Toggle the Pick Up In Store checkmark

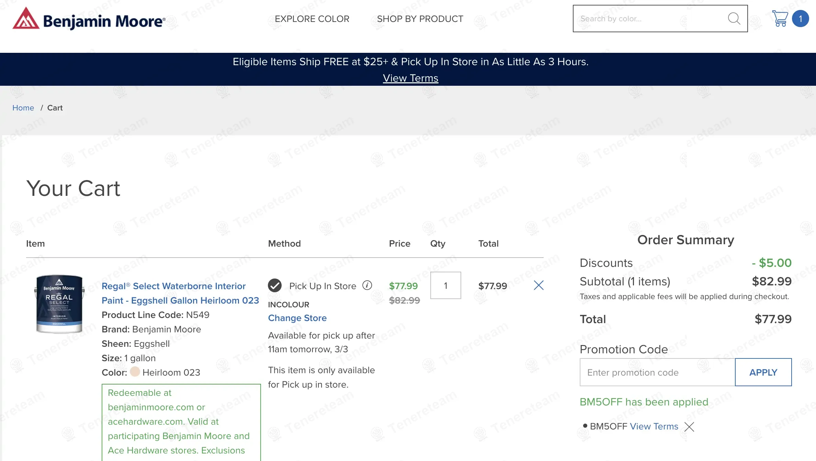coord(275,285)
